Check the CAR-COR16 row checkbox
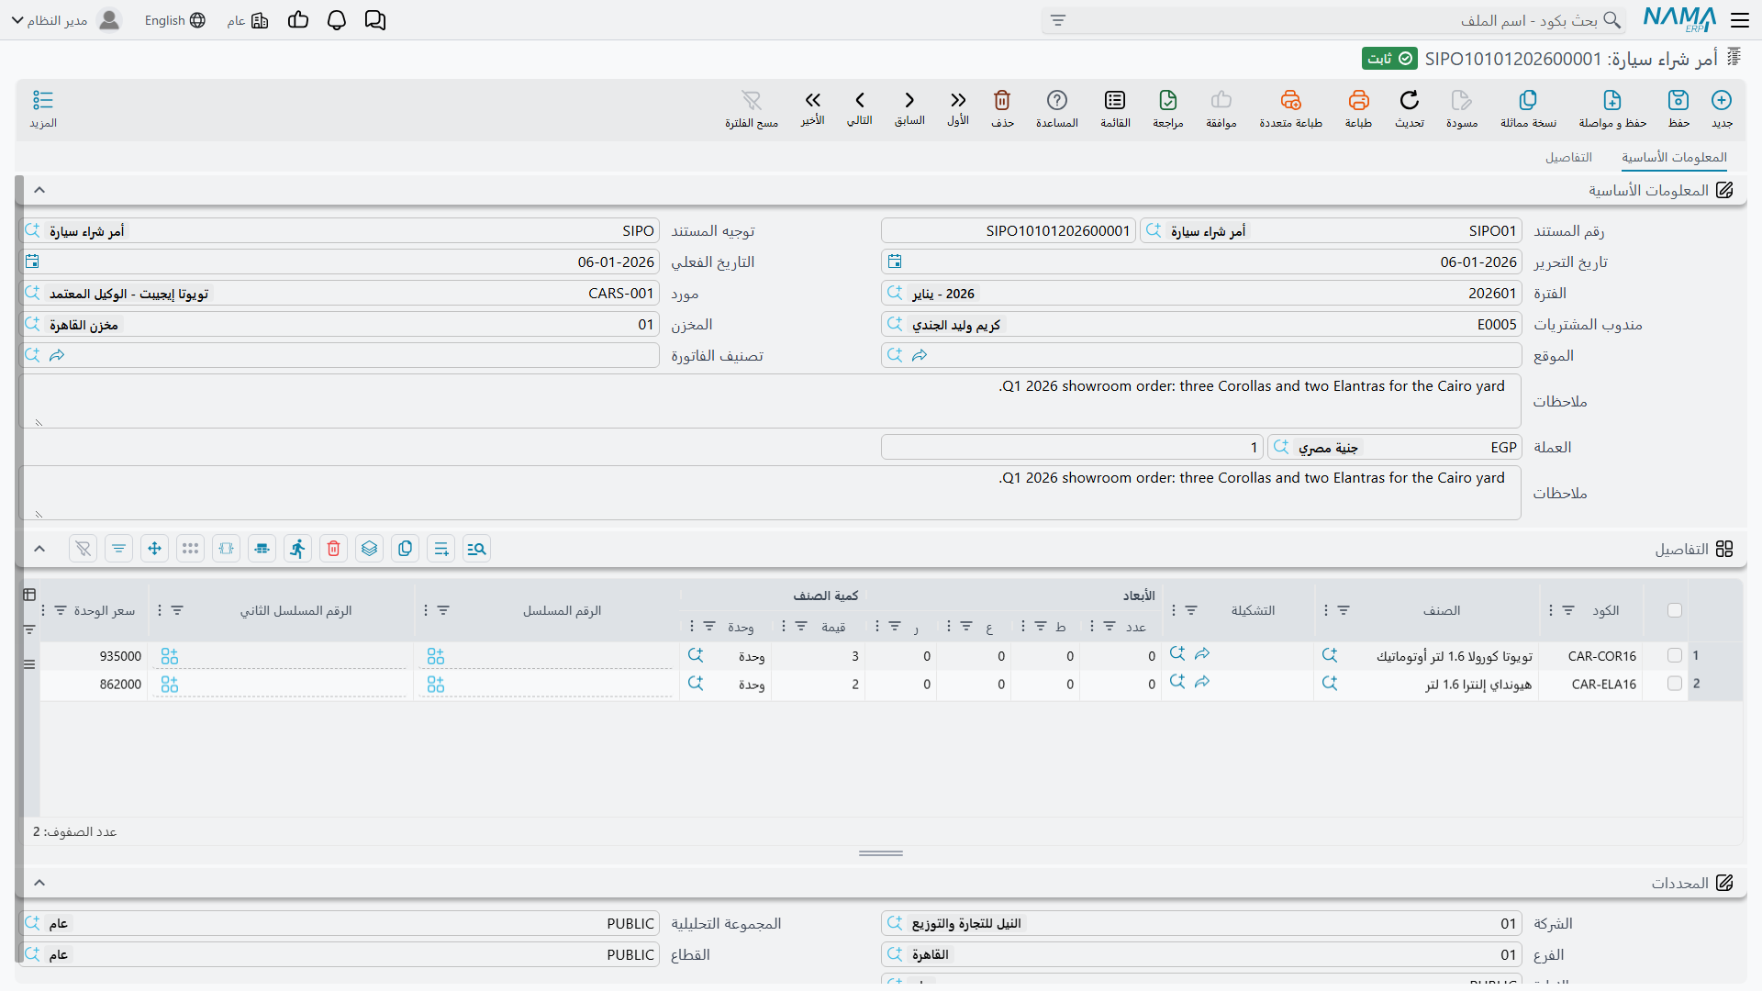 1675,655
